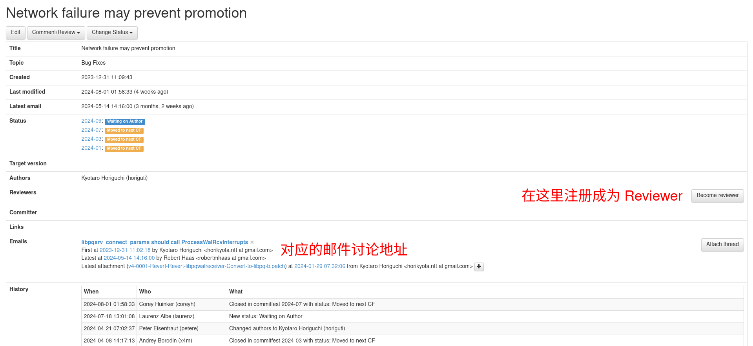Image resolution: width=753 pixels, height=346 pixels.
Task: Click the Waiting on Author status badge
Action: click(125, 121)
